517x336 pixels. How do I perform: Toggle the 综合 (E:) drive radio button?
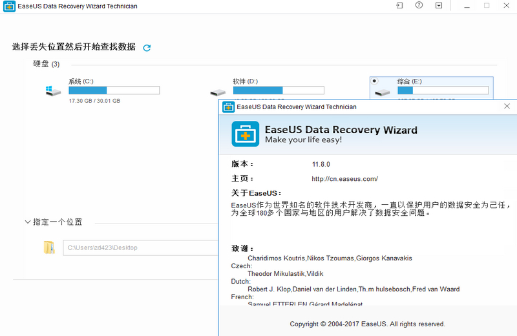click(x=374, y=81)
